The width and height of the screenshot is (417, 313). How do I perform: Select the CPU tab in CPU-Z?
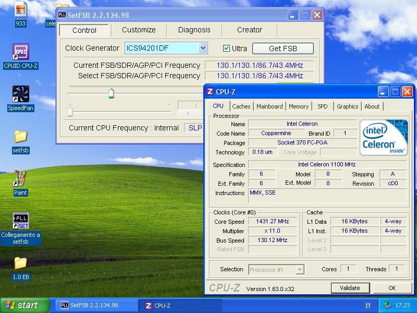[218, 106]
